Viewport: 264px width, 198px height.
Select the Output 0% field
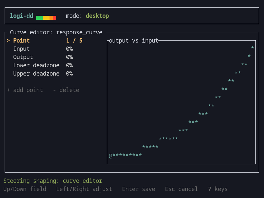pos(43,57)
